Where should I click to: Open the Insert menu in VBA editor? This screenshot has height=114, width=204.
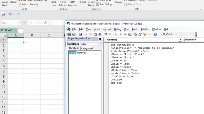coord(97,29)
